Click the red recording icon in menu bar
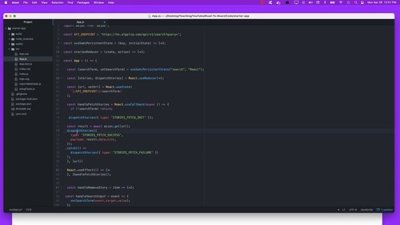This screenshot has height=225, width=400. [x=262, y=2]
